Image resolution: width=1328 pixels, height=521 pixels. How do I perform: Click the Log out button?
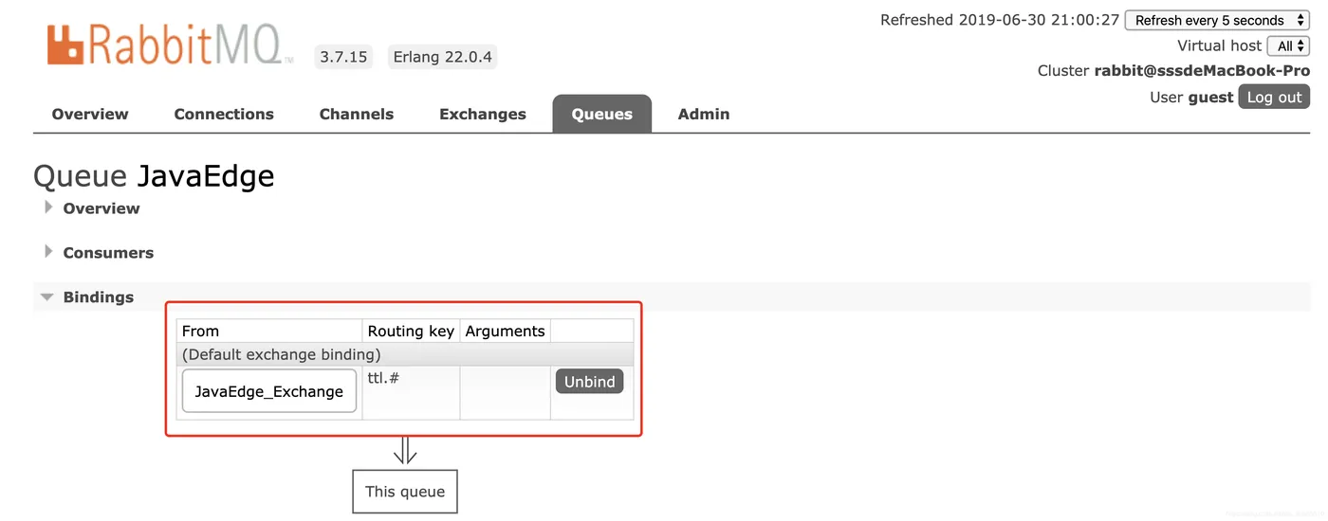(1274, 97)
